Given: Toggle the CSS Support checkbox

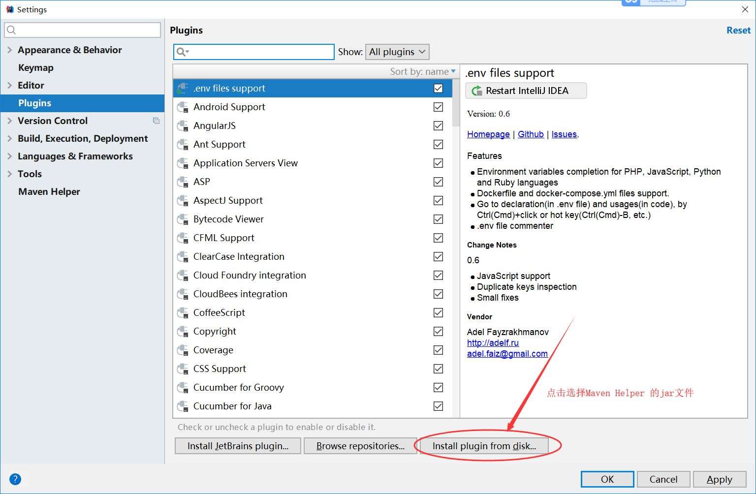Looking at the screenshot, I should 438,369.
